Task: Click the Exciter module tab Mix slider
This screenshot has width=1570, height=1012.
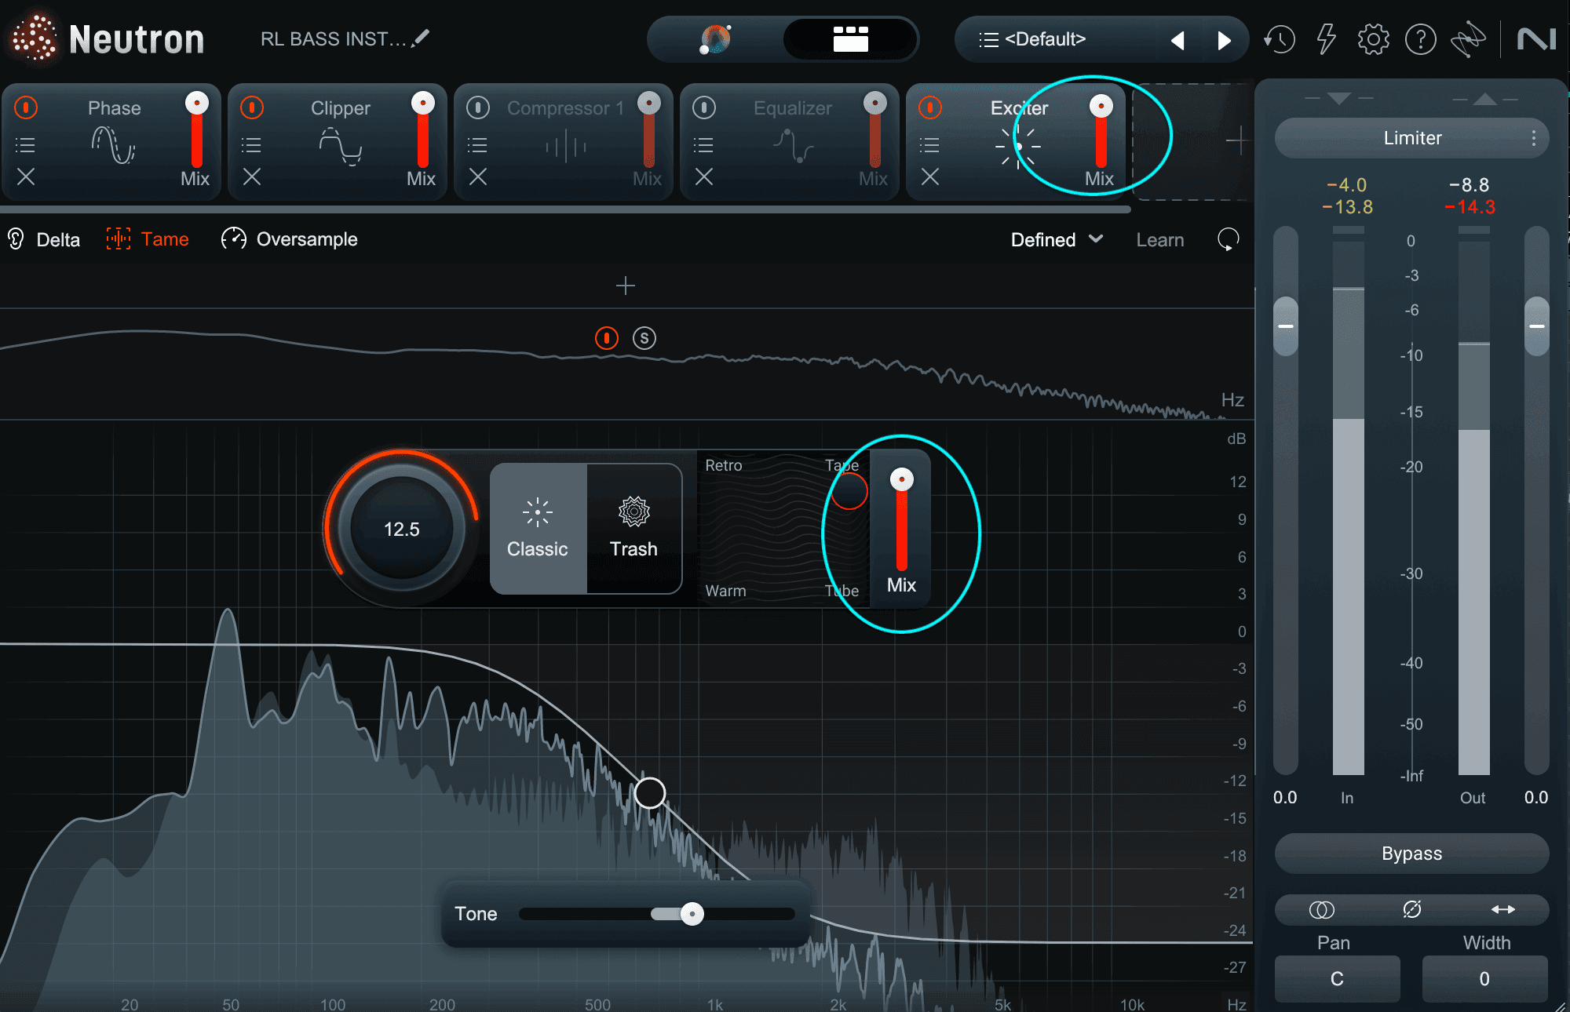Action: [1101, 130]
